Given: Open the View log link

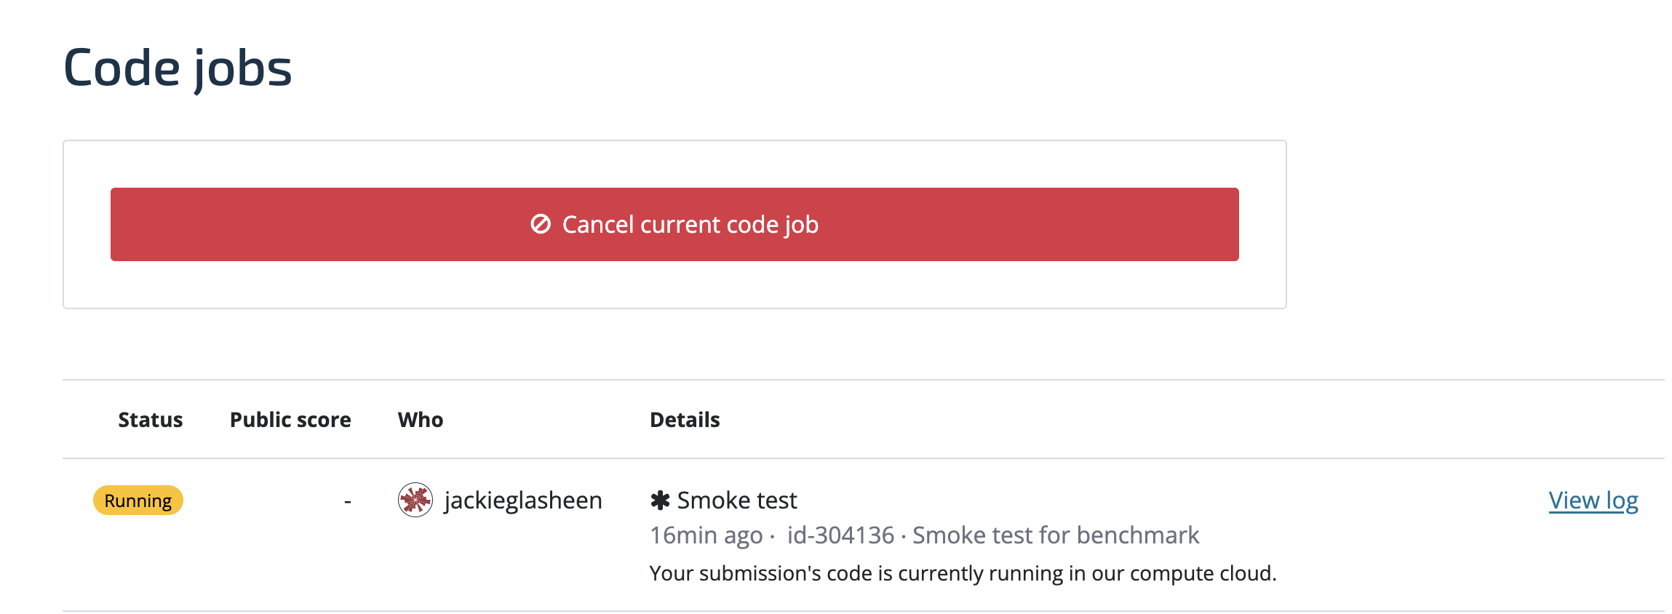Looking at the screenshot, I should (x=1593, y=501).
